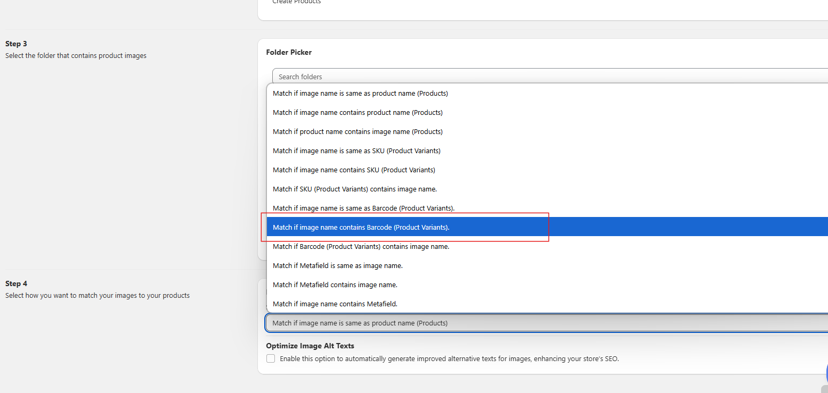
Task: Select 'image name is same as SKU'
Action: [356, 151]
